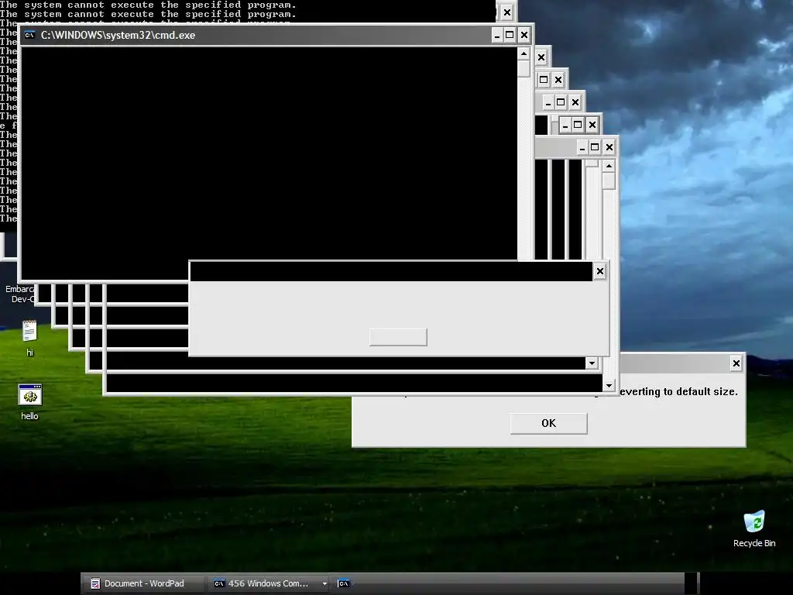Screen dimensions: 793x595
Task: Click the cmd.exe scrollbar up arrow
Action: pos(524,53)
